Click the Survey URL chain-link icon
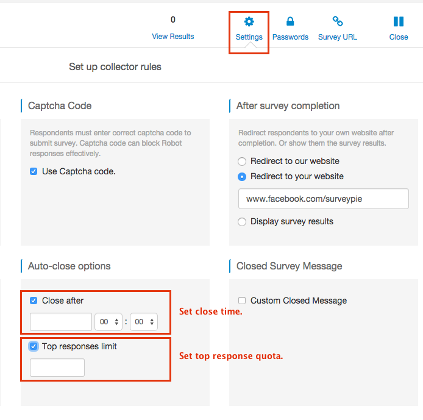This screenshot has height=420, width=423. click(x=338, y=22)
